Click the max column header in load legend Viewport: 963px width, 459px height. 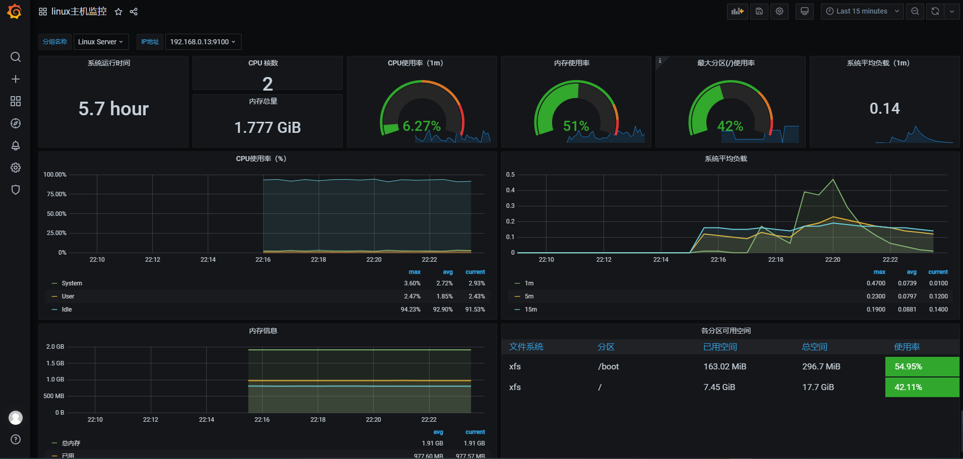[x=879, y=272]
